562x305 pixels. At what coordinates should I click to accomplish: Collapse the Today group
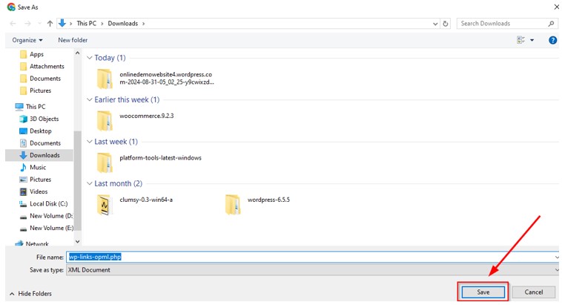pyautogui.click(x=90, y=58)
